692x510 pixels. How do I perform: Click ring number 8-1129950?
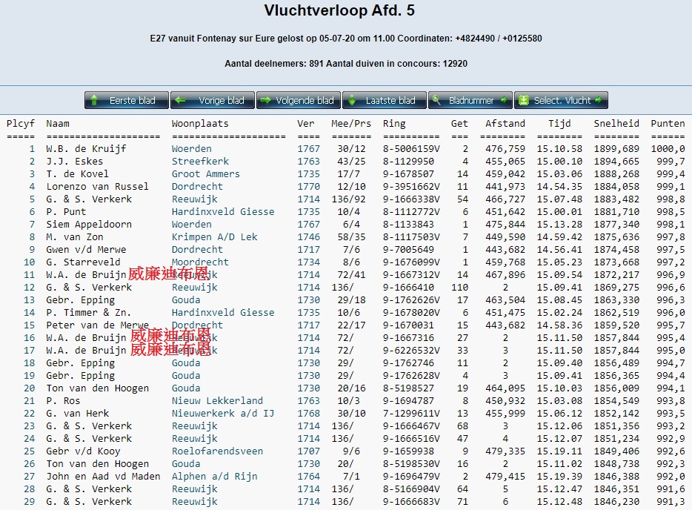coord(409,161)
